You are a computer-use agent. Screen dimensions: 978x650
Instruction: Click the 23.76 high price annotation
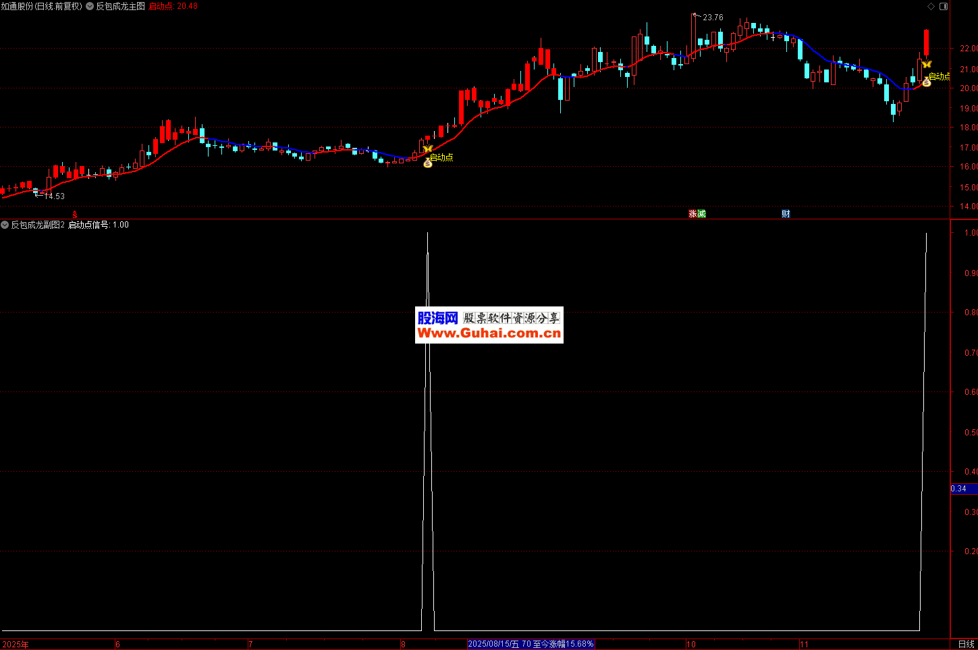pyautogui.click(x=712, y=18)
